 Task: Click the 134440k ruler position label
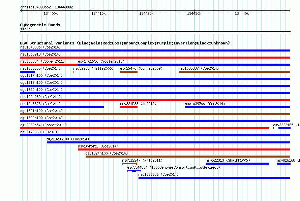[x=242, y=13]
